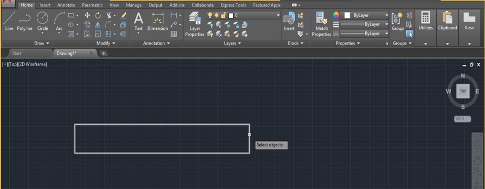The width and height of the screenshot is (485, 189).
Task: Activate the Offset tool
Action: (x=123, y=34)
